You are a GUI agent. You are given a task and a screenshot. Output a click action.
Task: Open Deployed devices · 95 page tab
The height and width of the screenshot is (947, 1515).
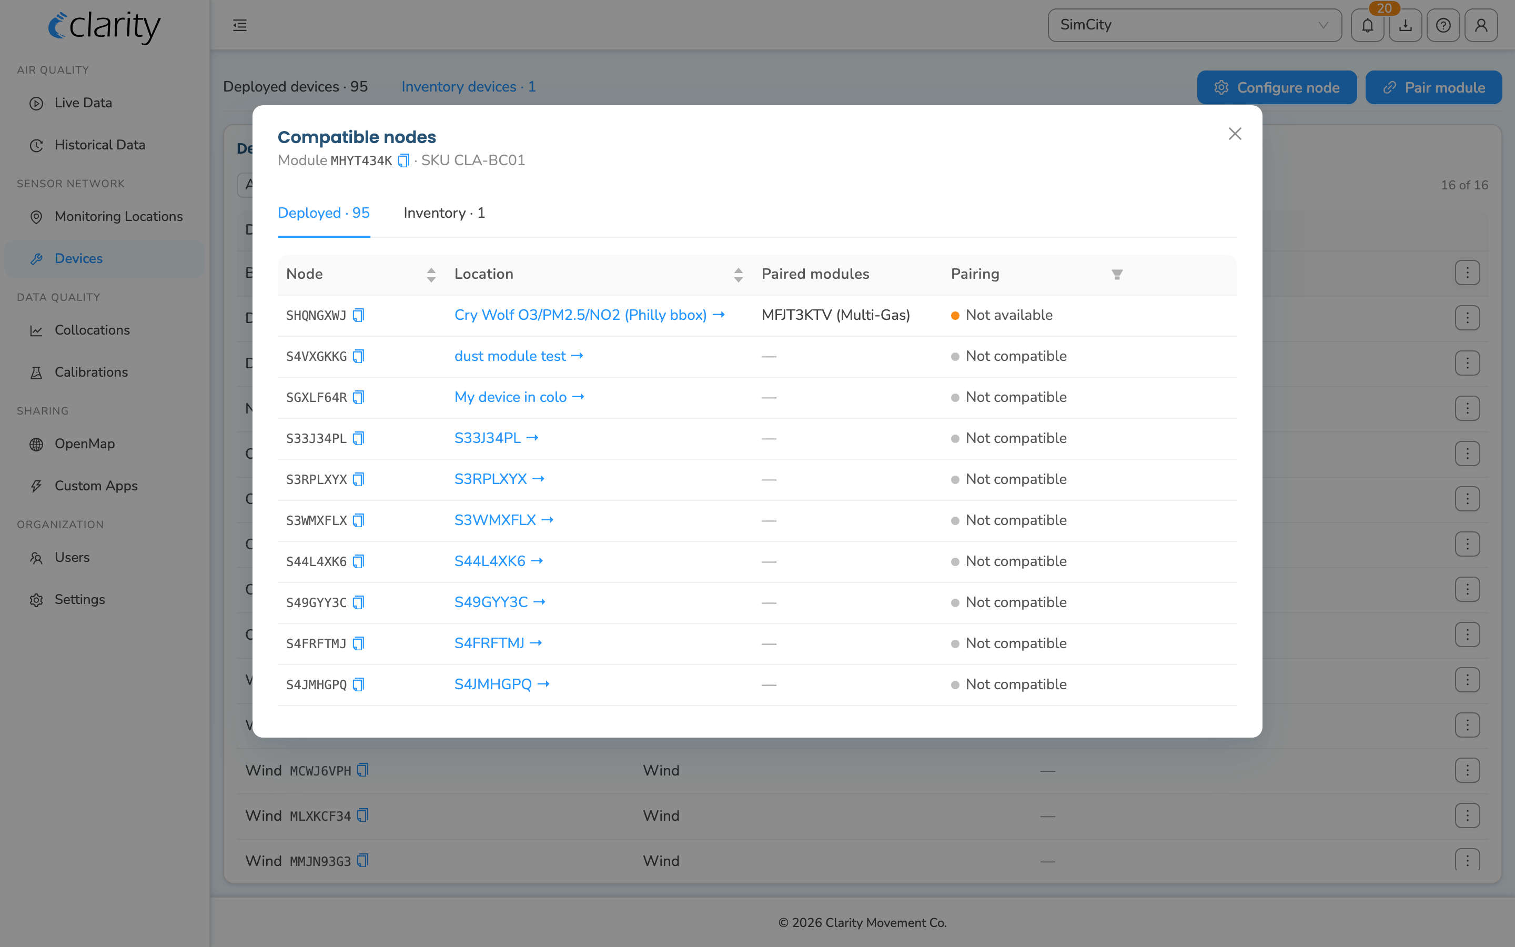(x=296, y=86)
